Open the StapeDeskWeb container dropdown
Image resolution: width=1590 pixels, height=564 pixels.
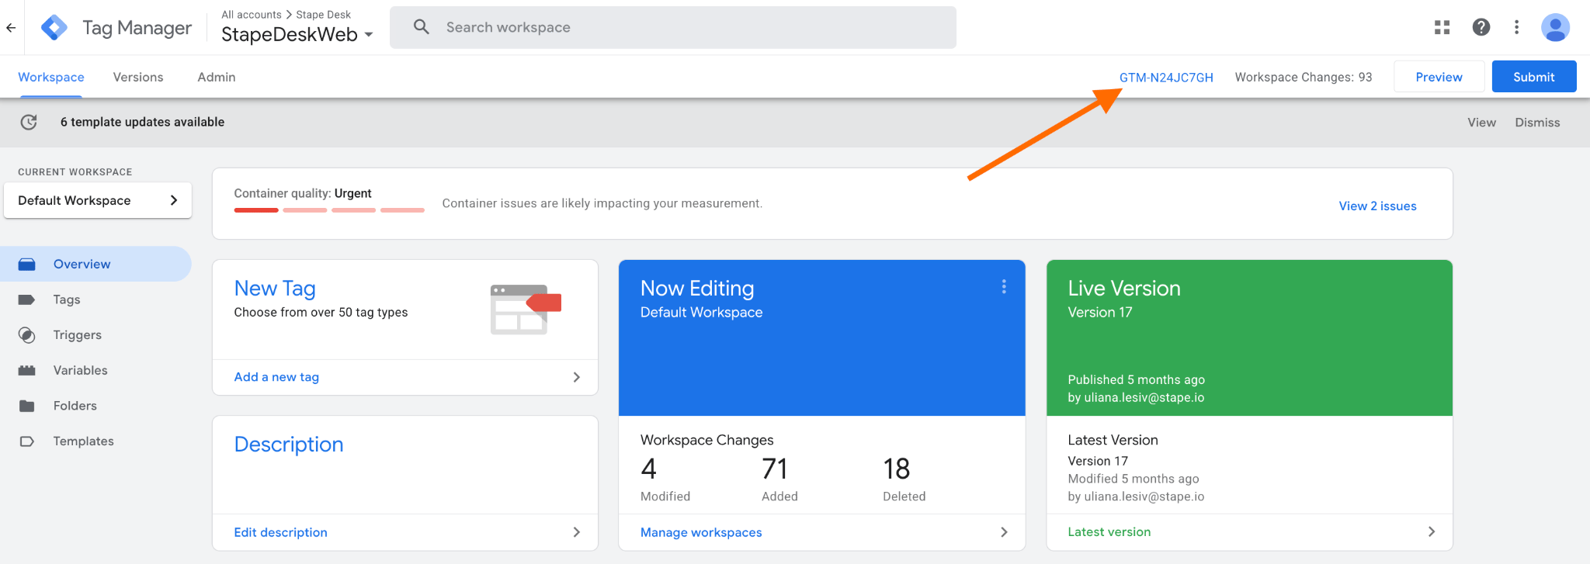click(297, 35)
